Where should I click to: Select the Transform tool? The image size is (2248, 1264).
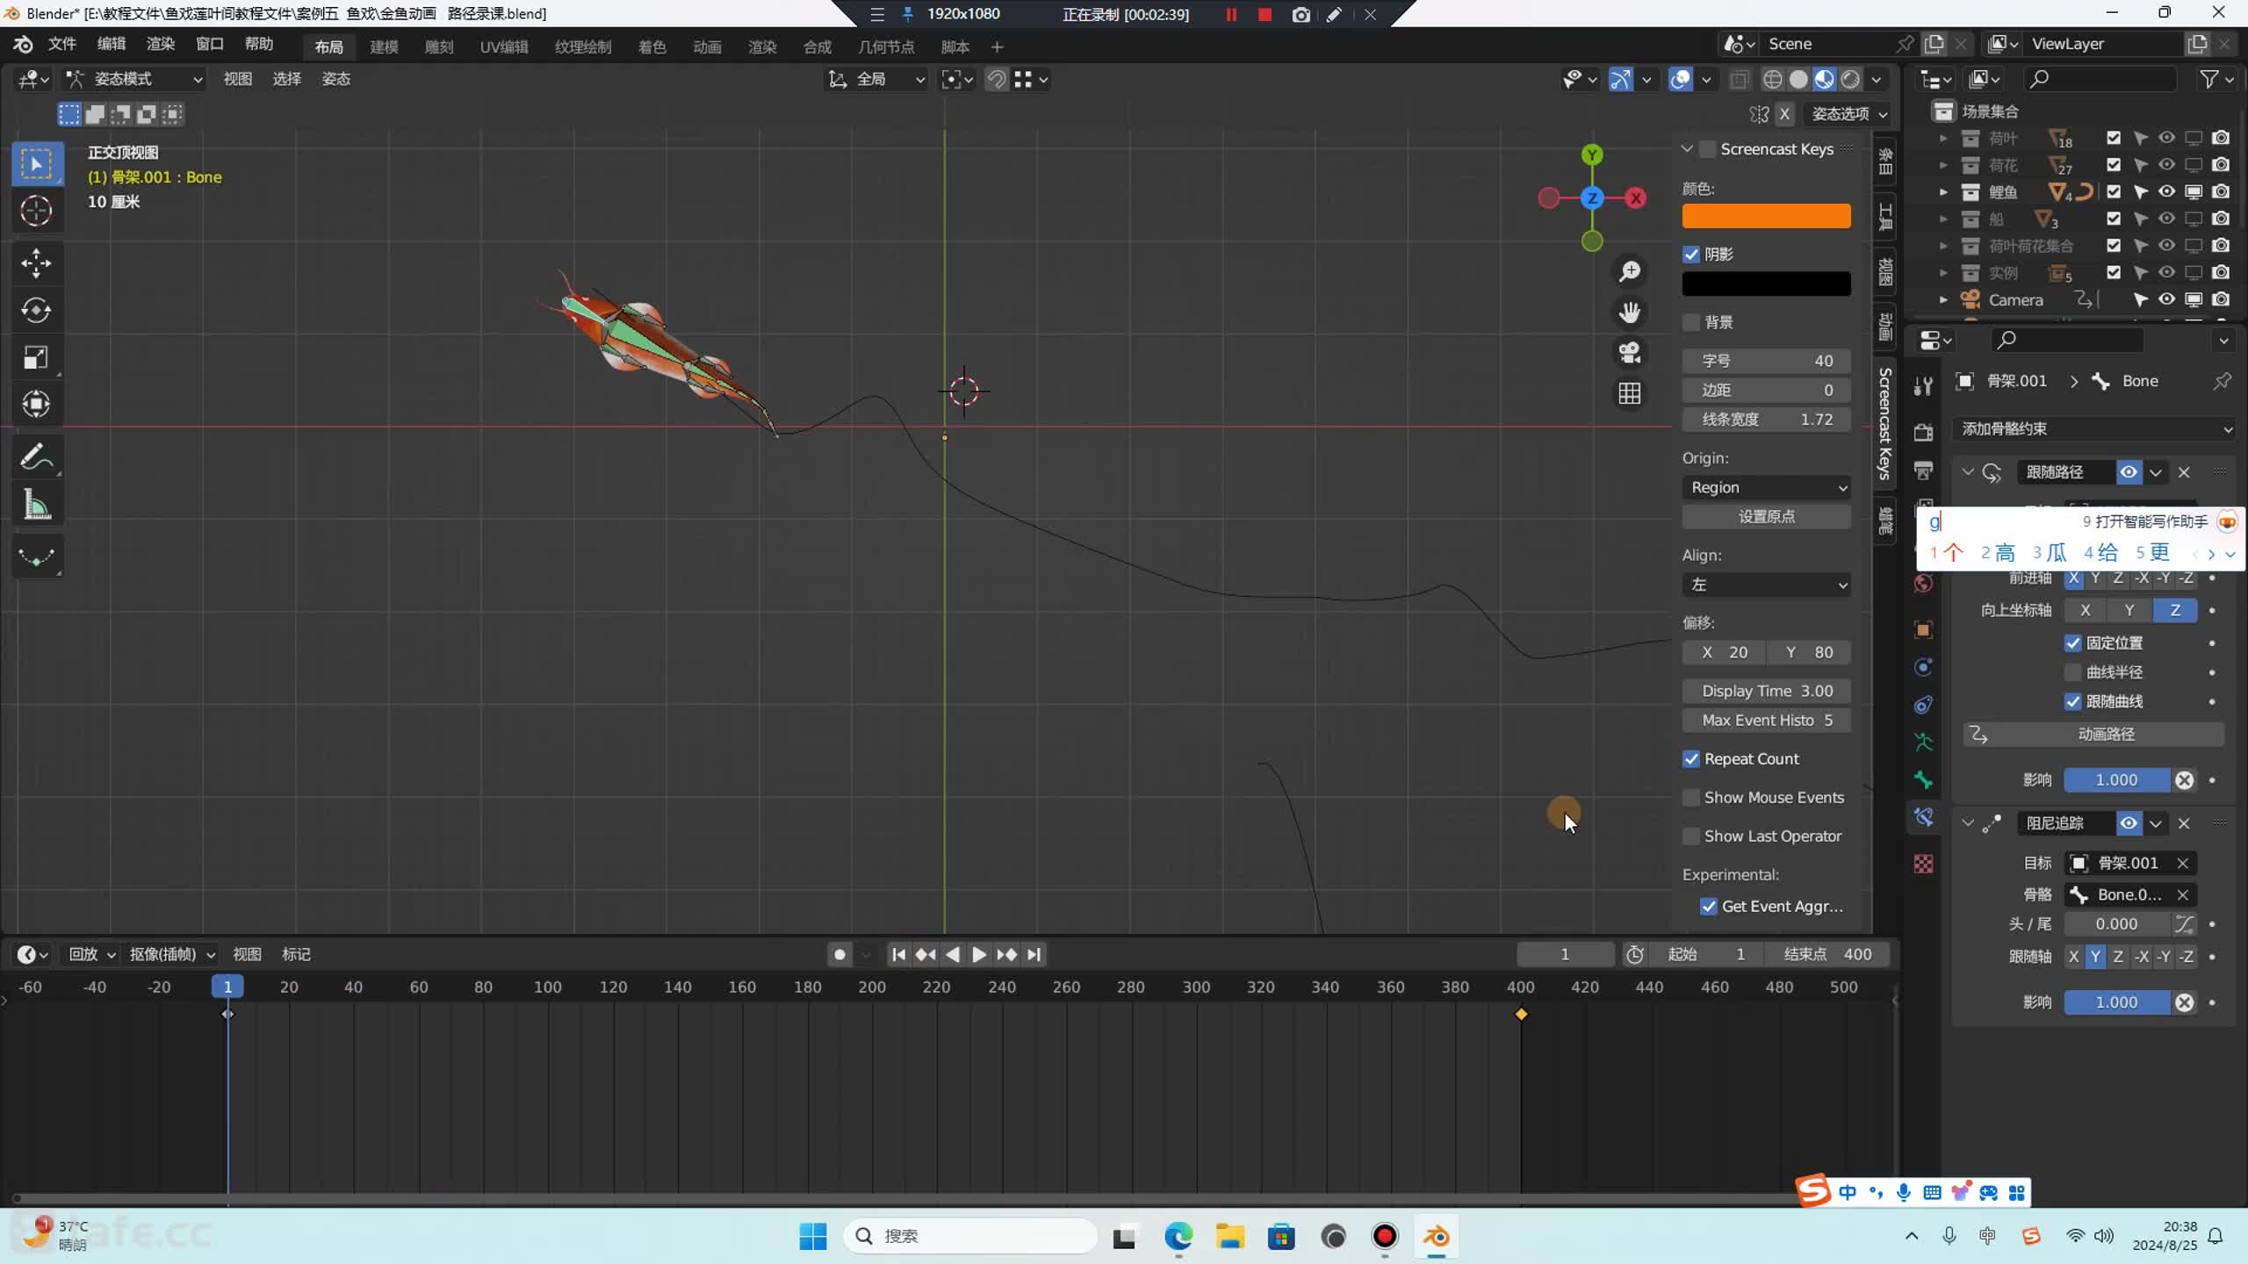click(x=37, y=404)
